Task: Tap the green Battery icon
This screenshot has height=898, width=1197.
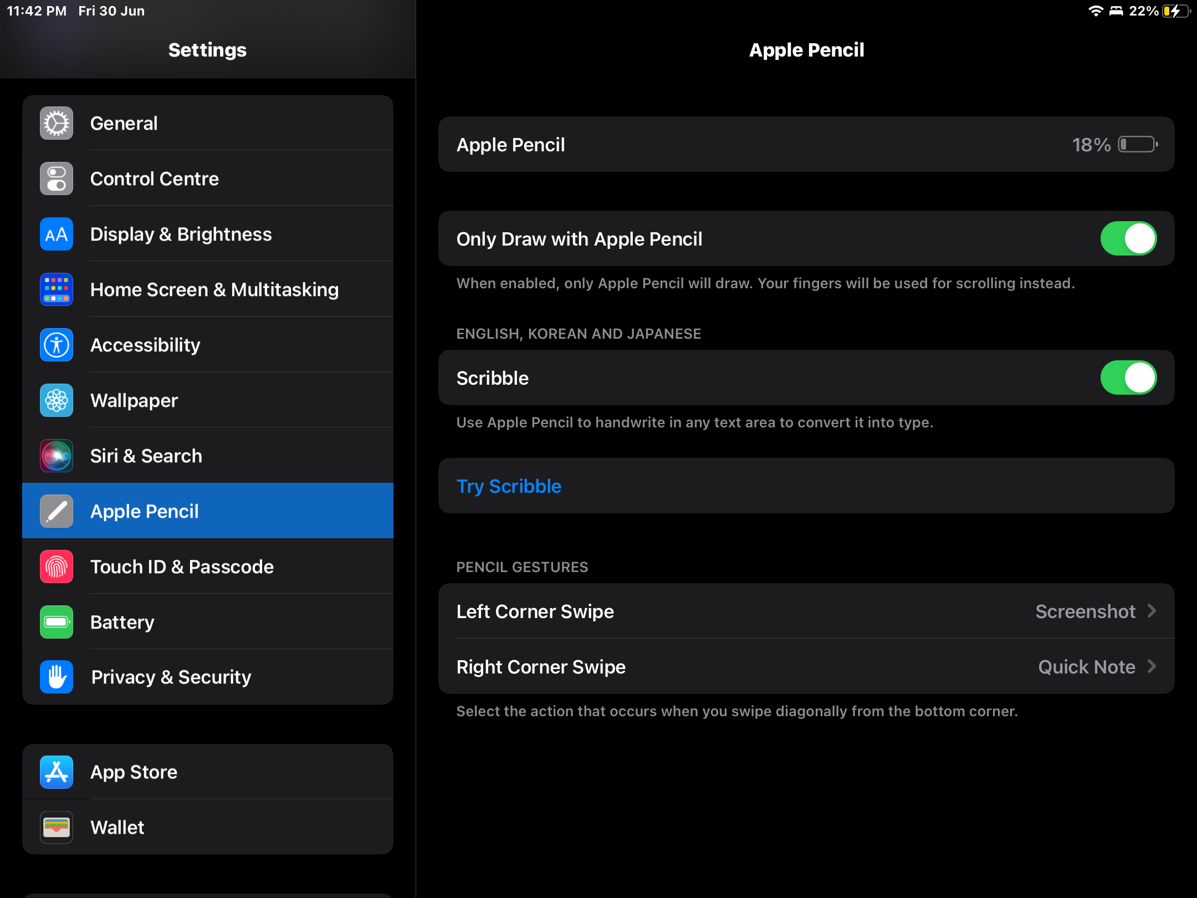Action: click(57, 622)
